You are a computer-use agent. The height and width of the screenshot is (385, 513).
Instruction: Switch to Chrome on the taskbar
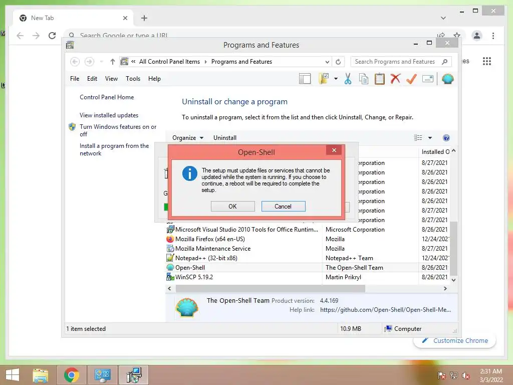point(72,375)
